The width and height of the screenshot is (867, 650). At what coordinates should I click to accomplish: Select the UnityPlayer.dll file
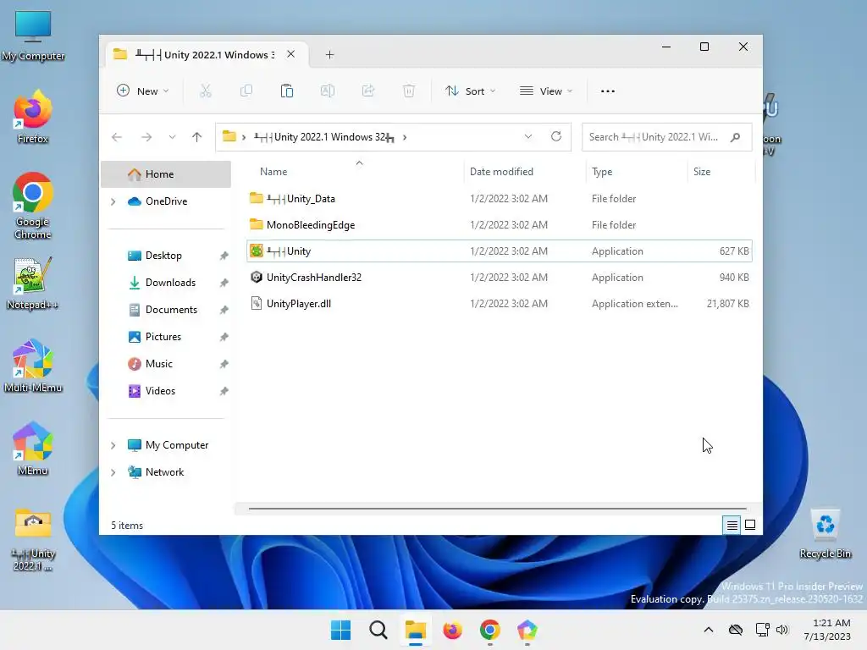(x=500, y=304)
